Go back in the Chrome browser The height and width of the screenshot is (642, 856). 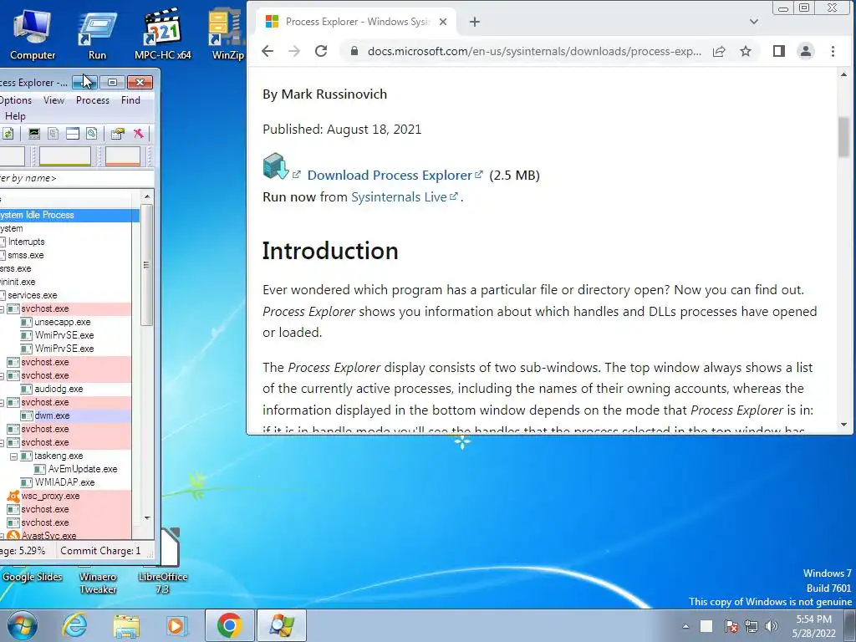click(x=267, y=51)
